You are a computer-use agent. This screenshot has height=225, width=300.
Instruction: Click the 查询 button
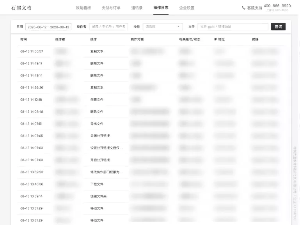(x=278, y=27)
